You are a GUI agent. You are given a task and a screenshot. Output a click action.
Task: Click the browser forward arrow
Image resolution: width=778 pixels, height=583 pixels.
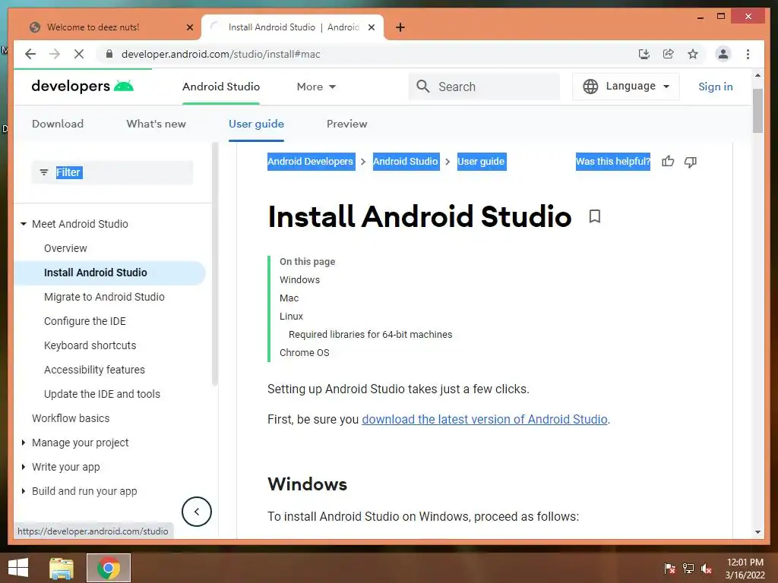point(55,54)
